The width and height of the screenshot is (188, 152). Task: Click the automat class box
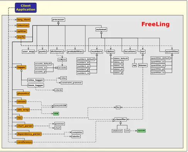[x=101, y=29]
